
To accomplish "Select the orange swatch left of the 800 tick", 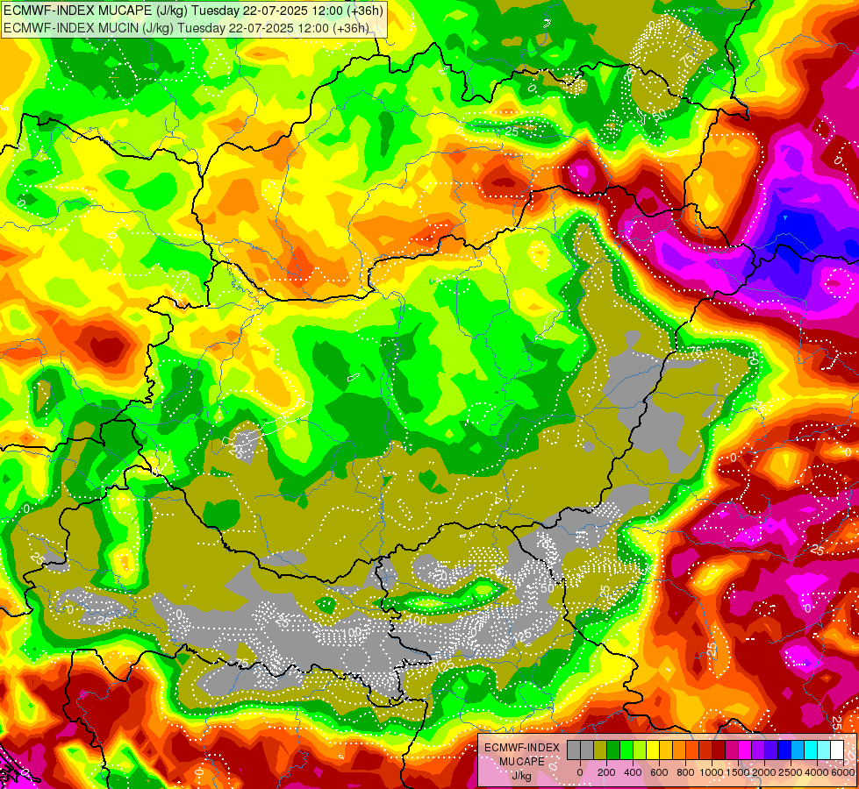I will tap(679, 750).
